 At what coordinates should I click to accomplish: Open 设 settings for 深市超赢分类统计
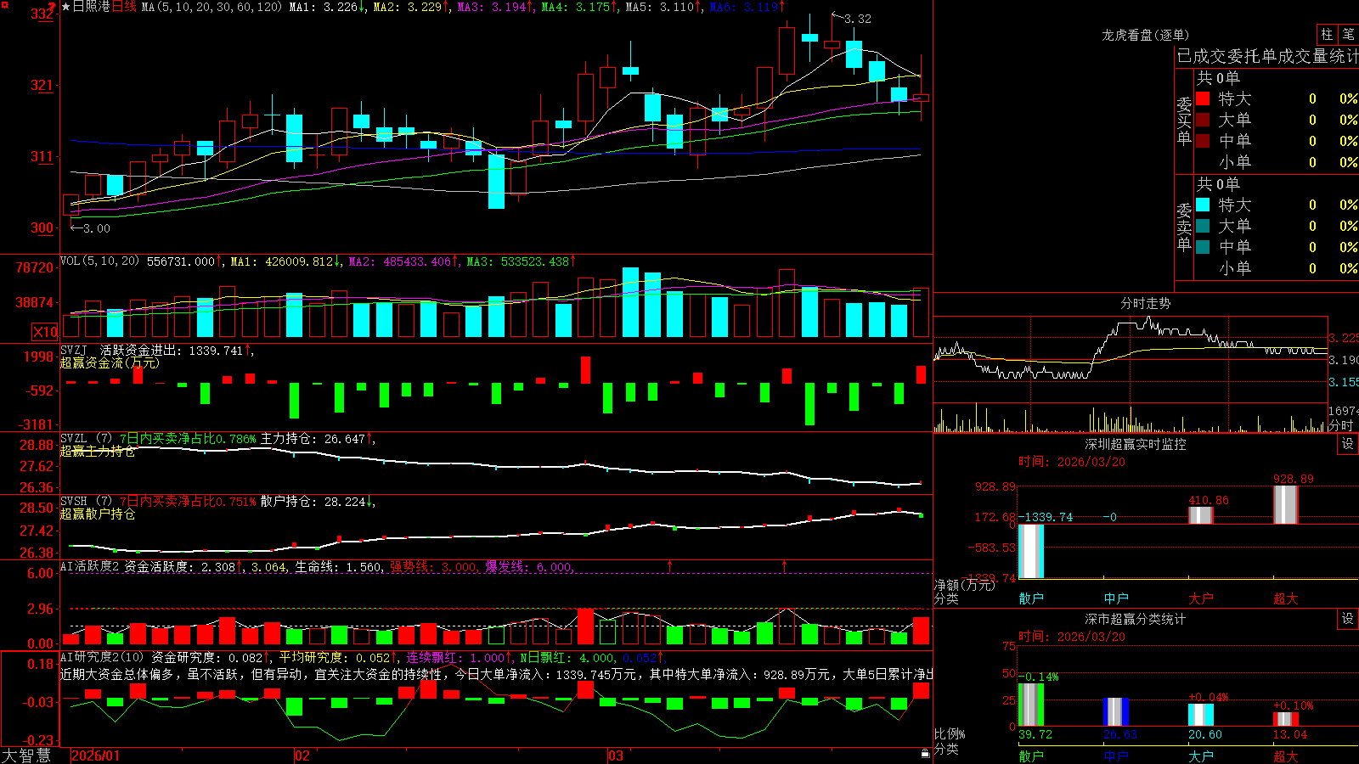point(1348,619)
